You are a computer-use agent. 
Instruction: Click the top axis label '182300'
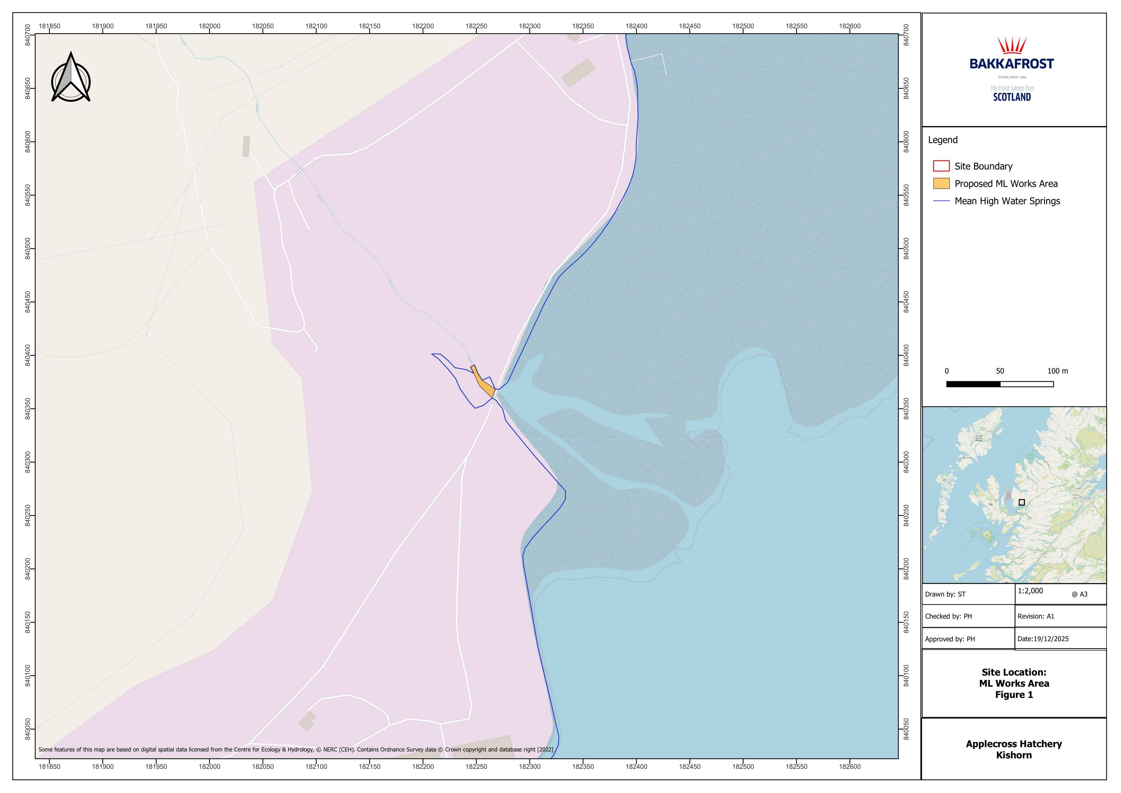pos(530,26)
